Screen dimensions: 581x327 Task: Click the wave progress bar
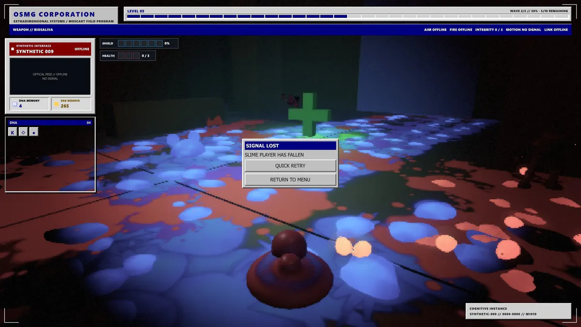click(347, 16)
